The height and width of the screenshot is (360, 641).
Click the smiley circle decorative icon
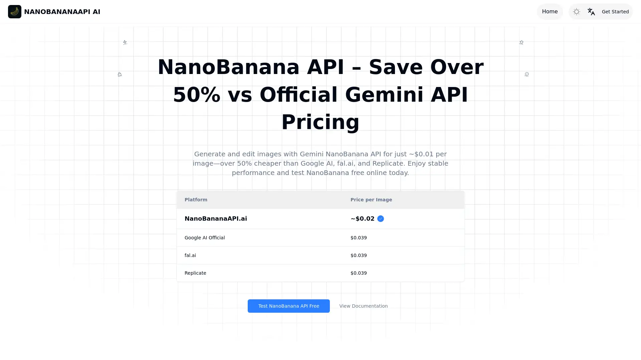[x=526, y=74]
